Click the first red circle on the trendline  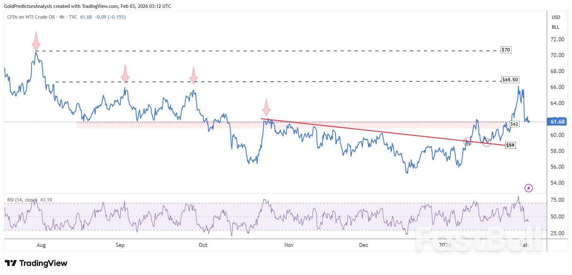coord(468,142)
